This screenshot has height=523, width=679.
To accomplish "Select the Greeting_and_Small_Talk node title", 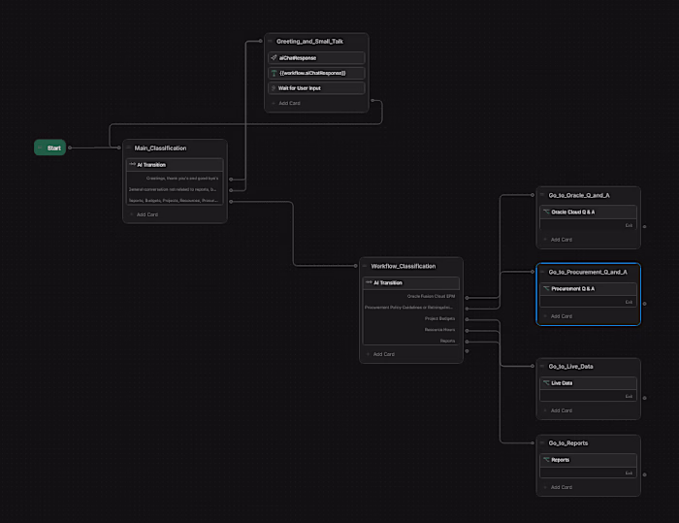I will [309, 41].
